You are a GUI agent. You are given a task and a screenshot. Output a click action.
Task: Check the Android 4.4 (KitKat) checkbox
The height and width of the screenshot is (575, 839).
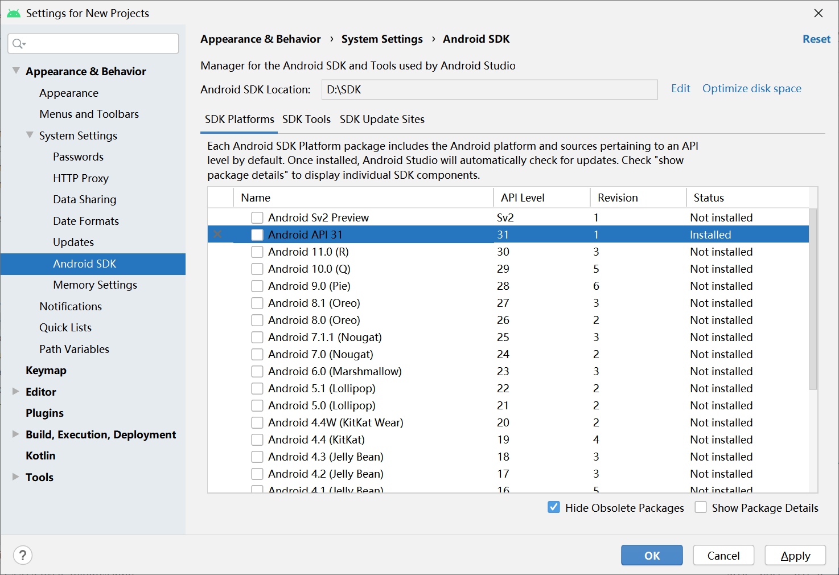257,440
